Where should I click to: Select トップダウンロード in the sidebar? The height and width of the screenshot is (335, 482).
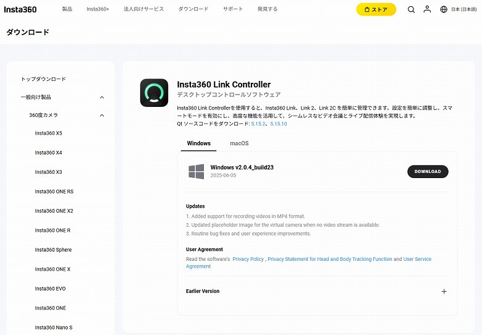[x=43, y=79]
